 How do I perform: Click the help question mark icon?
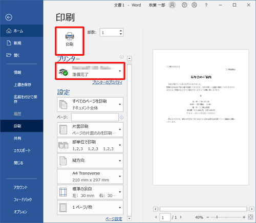point(206,5)
